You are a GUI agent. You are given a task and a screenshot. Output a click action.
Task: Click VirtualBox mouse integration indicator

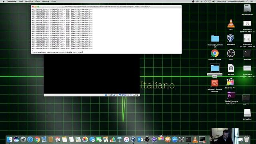click(131, 95)
